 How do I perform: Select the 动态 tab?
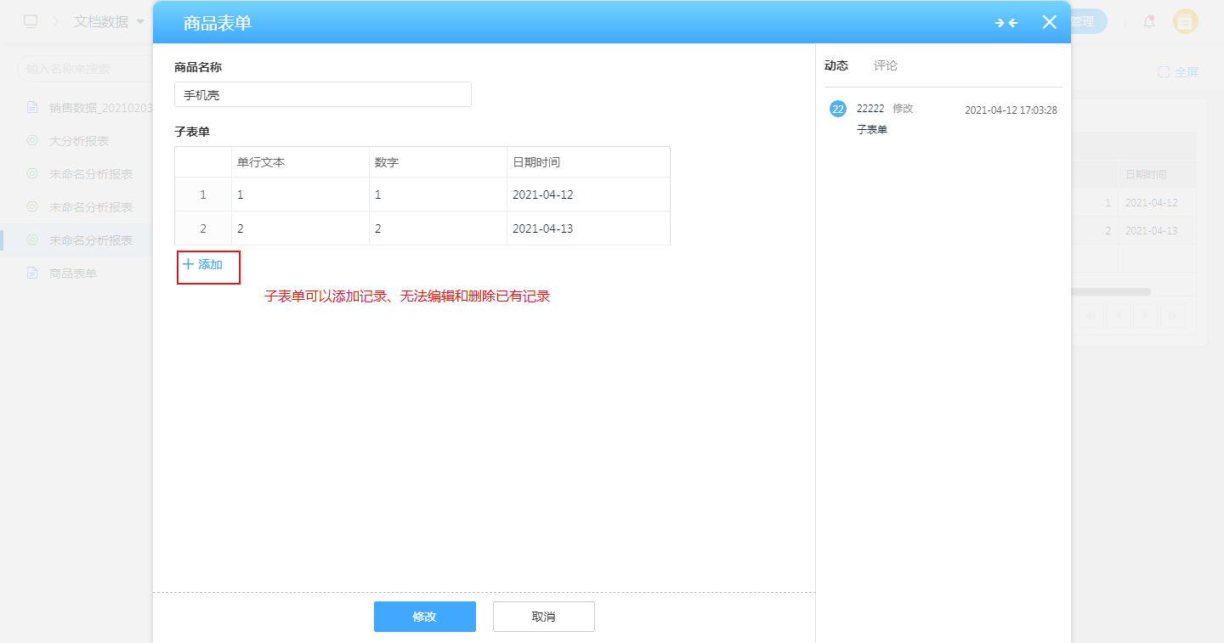(x=836, y=65)
